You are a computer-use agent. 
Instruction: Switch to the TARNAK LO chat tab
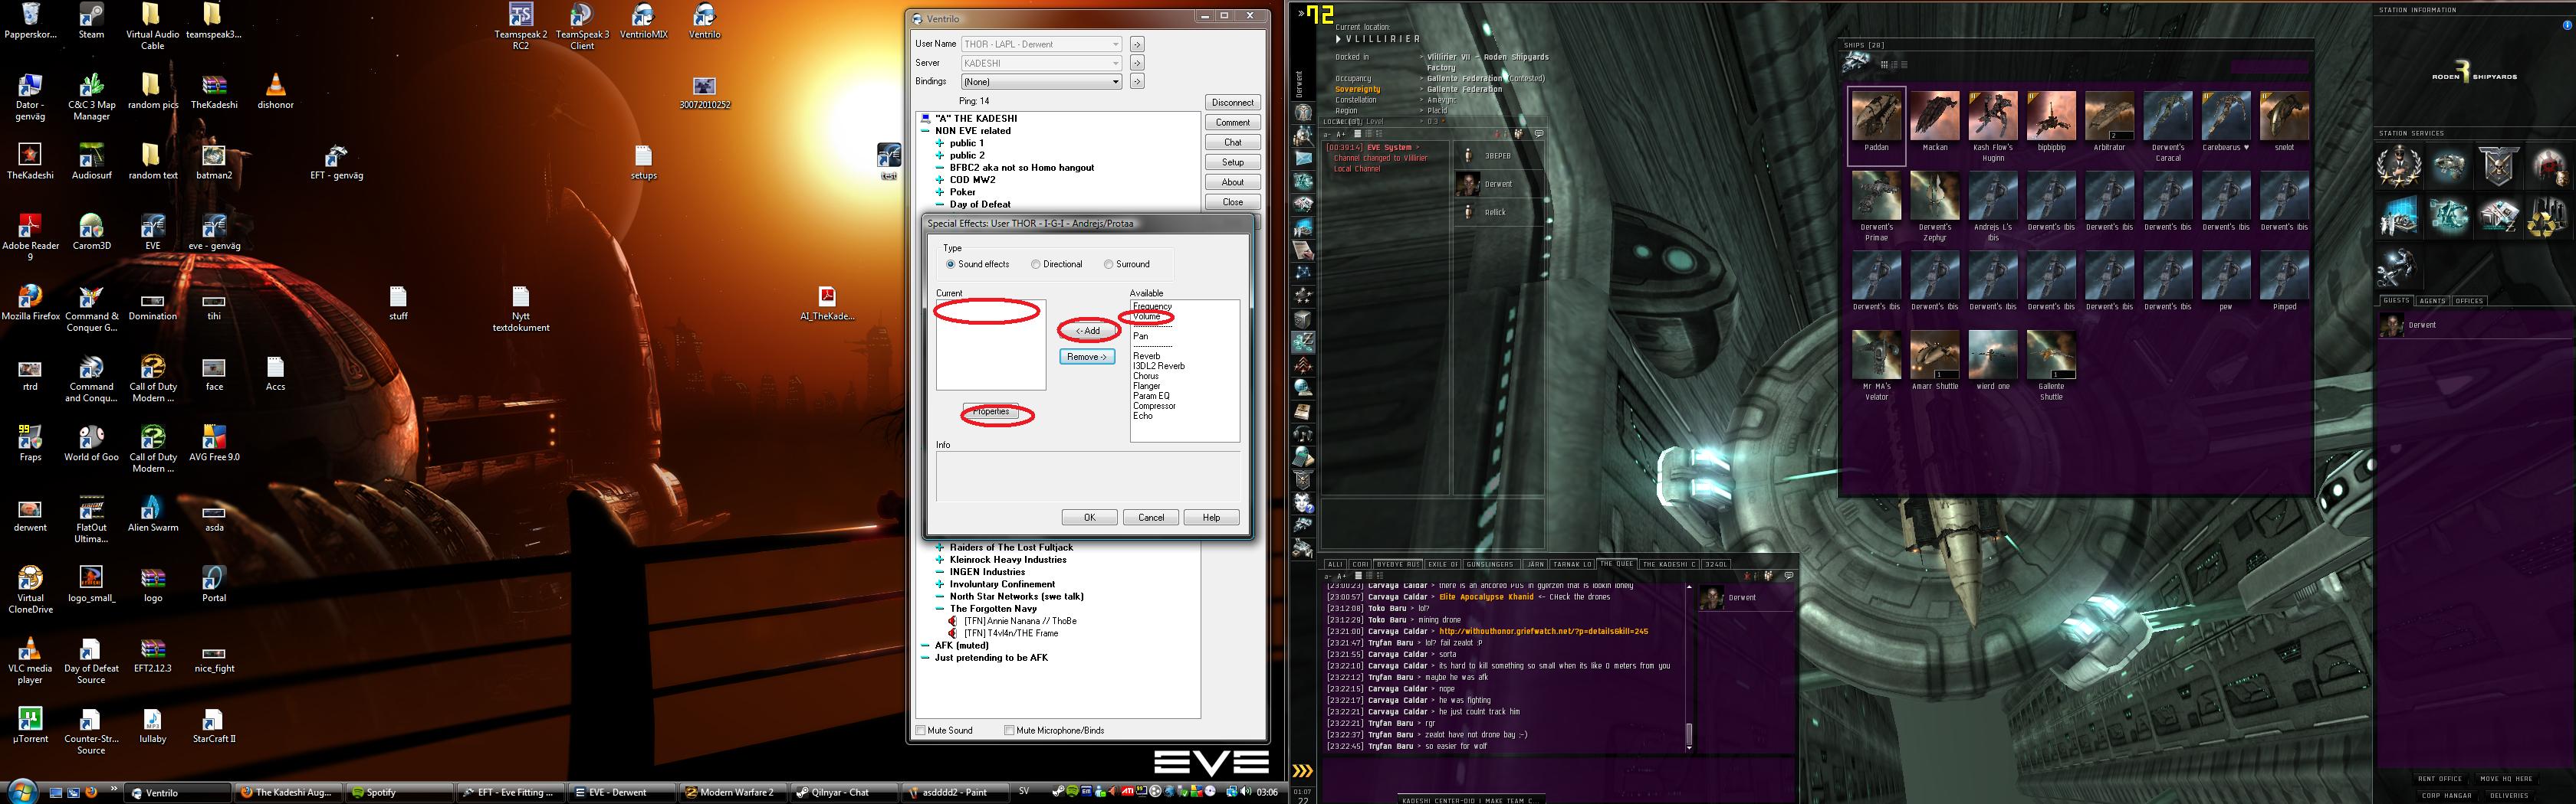coord(1573,564)
